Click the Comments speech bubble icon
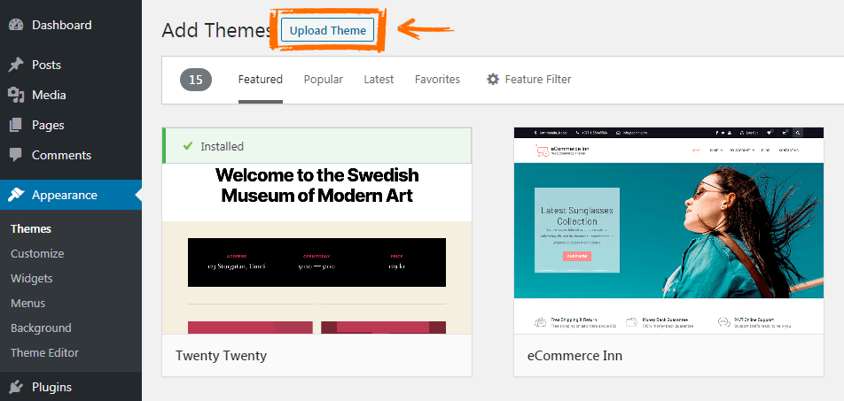Image resolution: width=844 pixels, height=401 pixels. [x=16, y=155]
